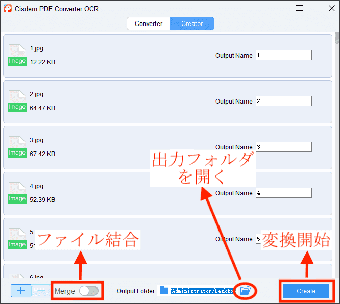Close the Cisdem PDF Converter window
340x304 pixels.
coord(332,8)
